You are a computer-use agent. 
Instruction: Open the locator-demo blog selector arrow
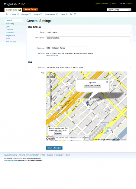tap(20, 10)
